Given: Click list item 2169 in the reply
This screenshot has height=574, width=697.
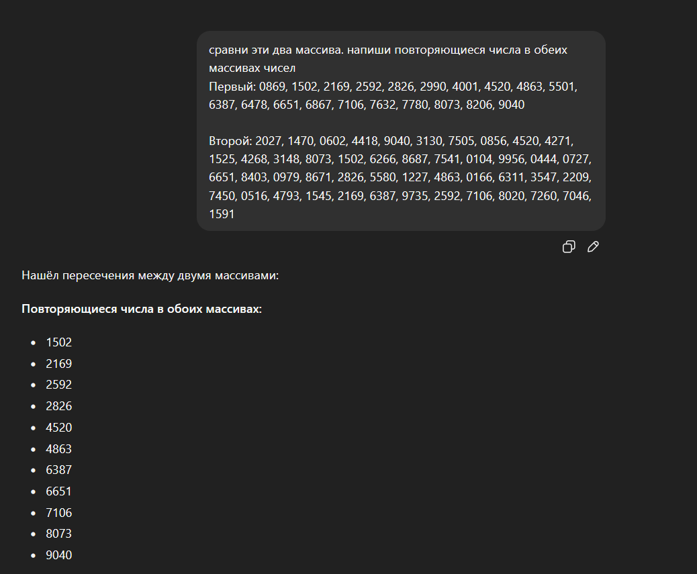Looking at the screenshot, I should (59, 364).
